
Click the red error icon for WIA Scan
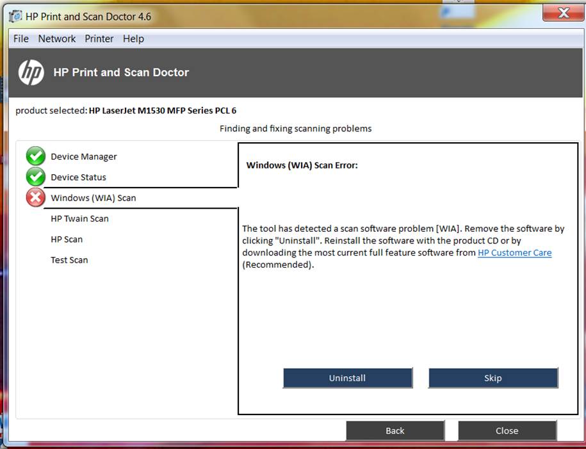pyautogui.click(x=35, y=198)
